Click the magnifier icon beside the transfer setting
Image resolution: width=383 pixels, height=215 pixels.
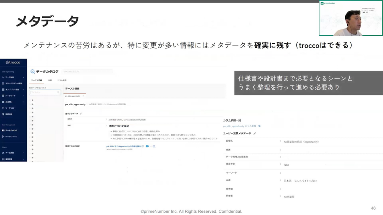[154, 146]
